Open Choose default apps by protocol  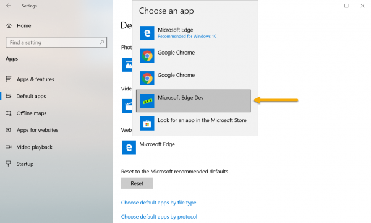pos(159,217)
